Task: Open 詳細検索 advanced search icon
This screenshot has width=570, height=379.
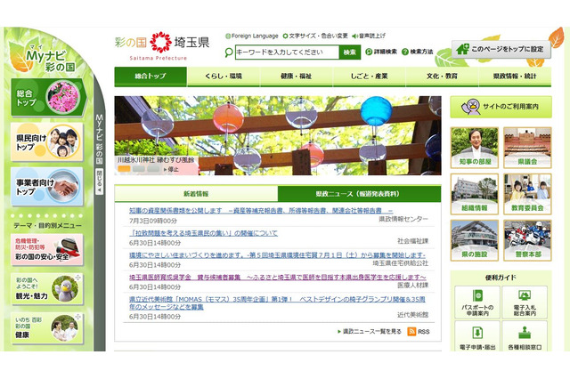Action: click(369, 52)
